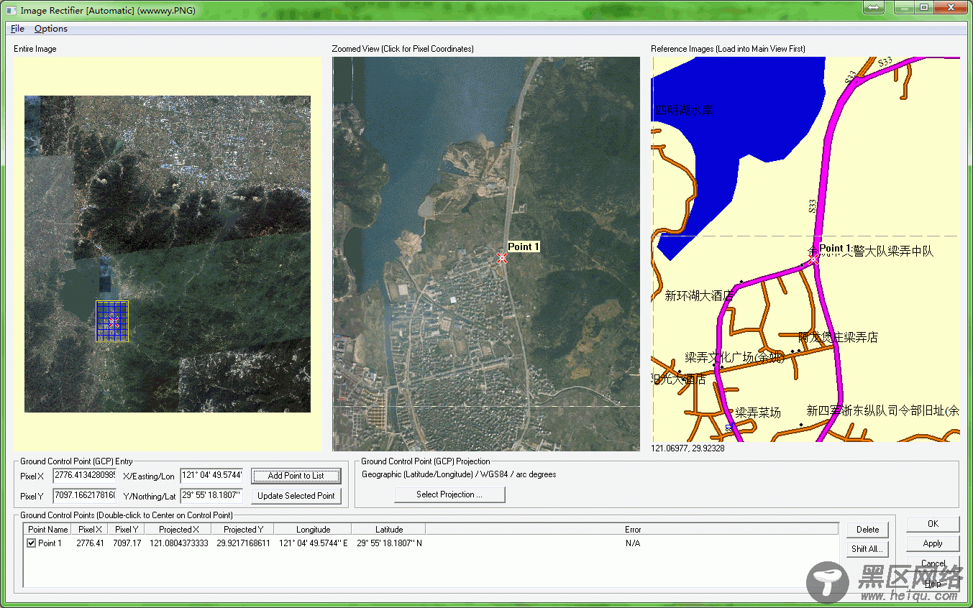Click Update Selected Point button
973x608 pixels.
coord(296,496)
